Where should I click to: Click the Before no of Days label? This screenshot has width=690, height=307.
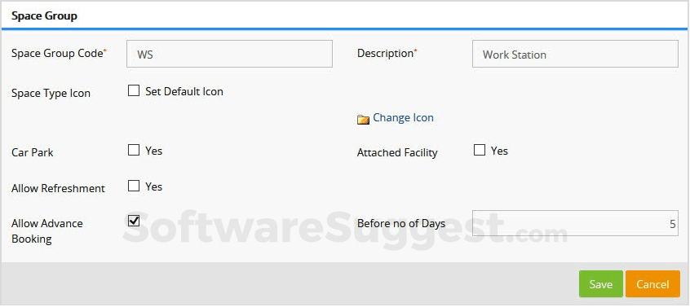click(x=401, y=223)
